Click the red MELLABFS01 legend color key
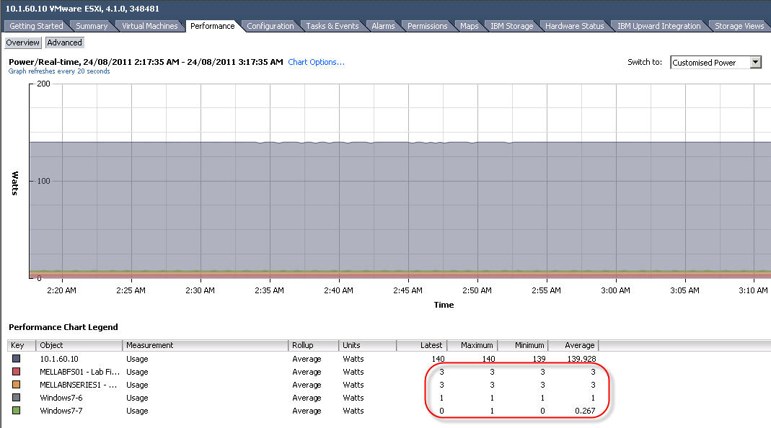This screenshot has width=771, height=428. click(x=17, y=372)
